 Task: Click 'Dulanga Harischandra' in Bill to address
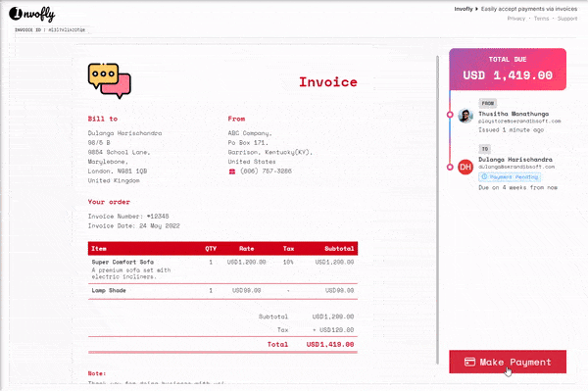point(124,133)
